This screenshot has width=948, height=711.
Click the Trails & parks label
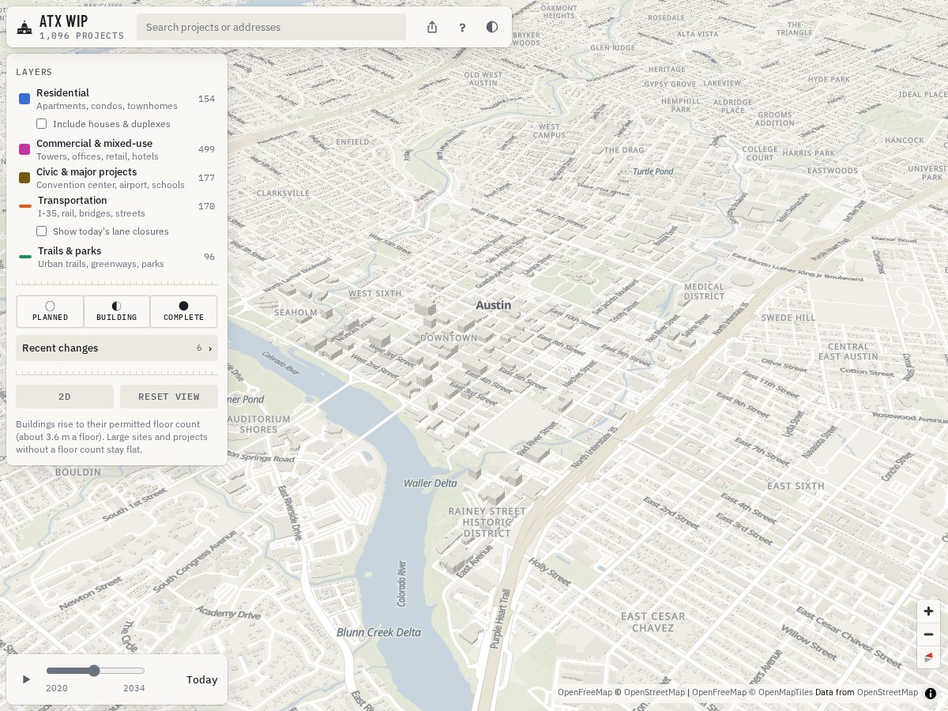click(x=70, y=250)
